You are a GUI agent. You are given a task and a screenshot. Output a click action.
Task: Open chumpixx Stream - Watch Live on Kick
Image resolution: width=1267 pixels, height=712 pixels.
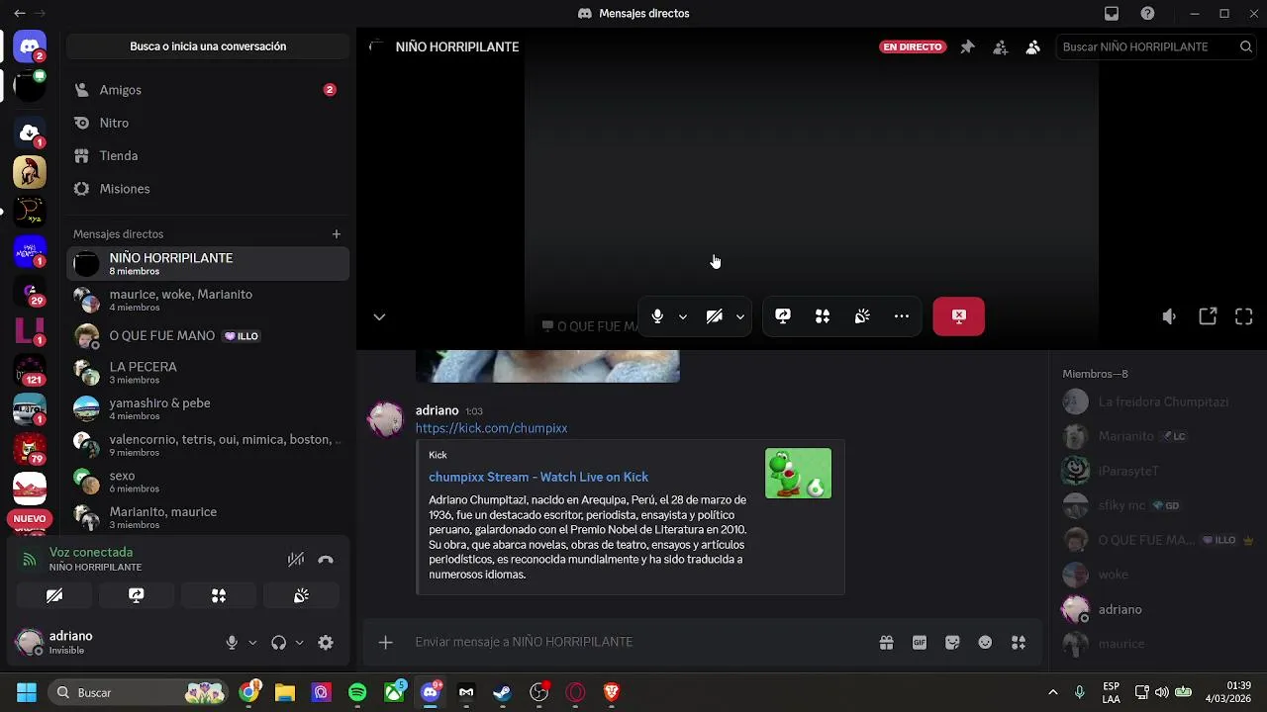tap(538, 477)
